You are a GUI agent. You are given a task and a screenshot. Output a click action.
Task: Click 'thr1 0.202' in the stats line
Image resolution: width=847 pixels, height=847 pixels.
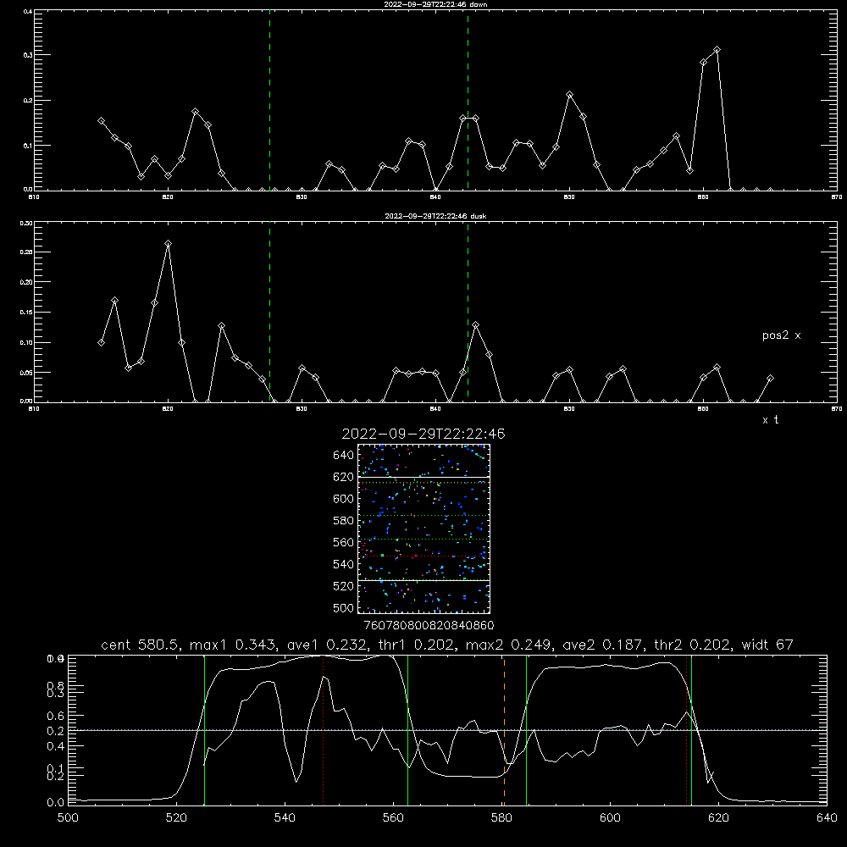click(417, 645)
